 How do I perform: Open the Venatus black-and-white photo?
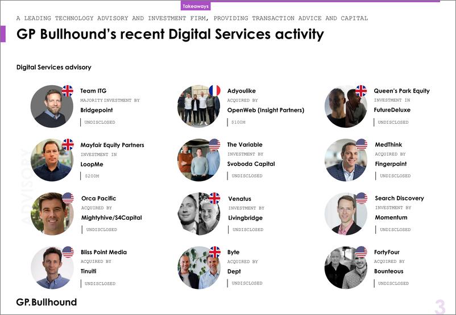click(x=198, y=213)
